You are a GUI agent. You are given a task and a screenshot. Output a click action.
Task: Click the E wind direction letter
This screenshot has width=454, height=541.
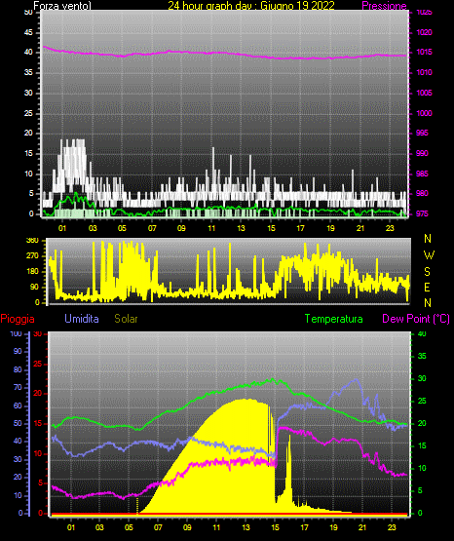[x=427, y=287]
